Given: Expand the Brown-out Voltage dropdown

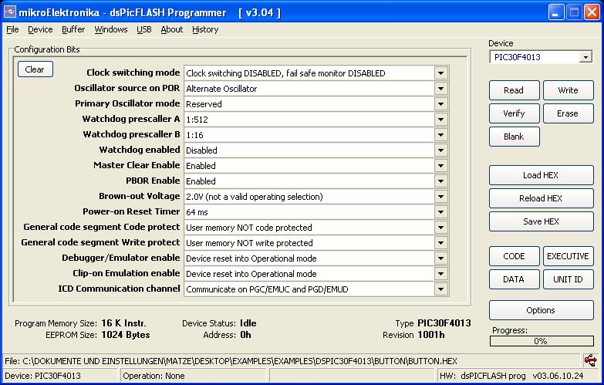Looking at the screenshot, I should coord(440,197).
